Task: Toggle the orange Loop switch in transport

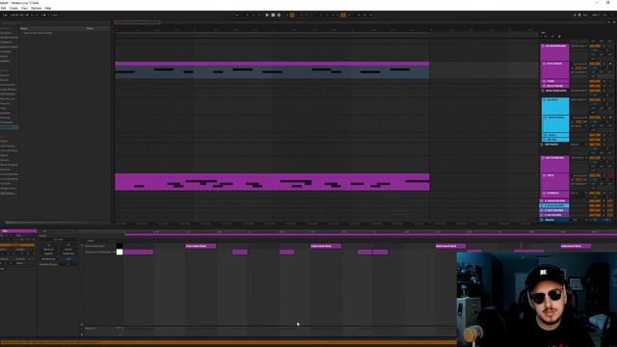Action: [x=343, y=15]
